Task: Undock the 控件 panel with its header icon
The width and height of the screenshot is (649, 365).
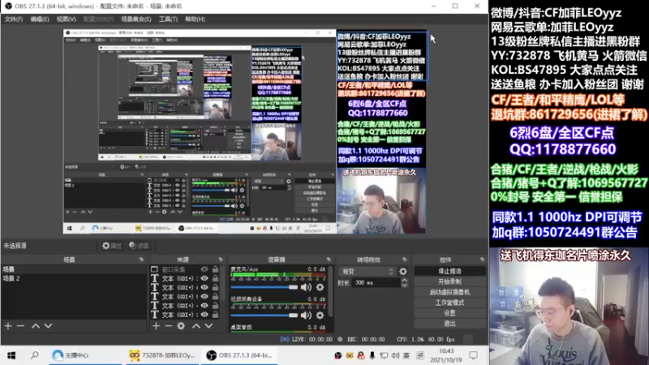Action: [482, 260]
